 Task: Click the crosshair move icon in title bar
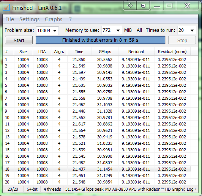coord(130,6)
